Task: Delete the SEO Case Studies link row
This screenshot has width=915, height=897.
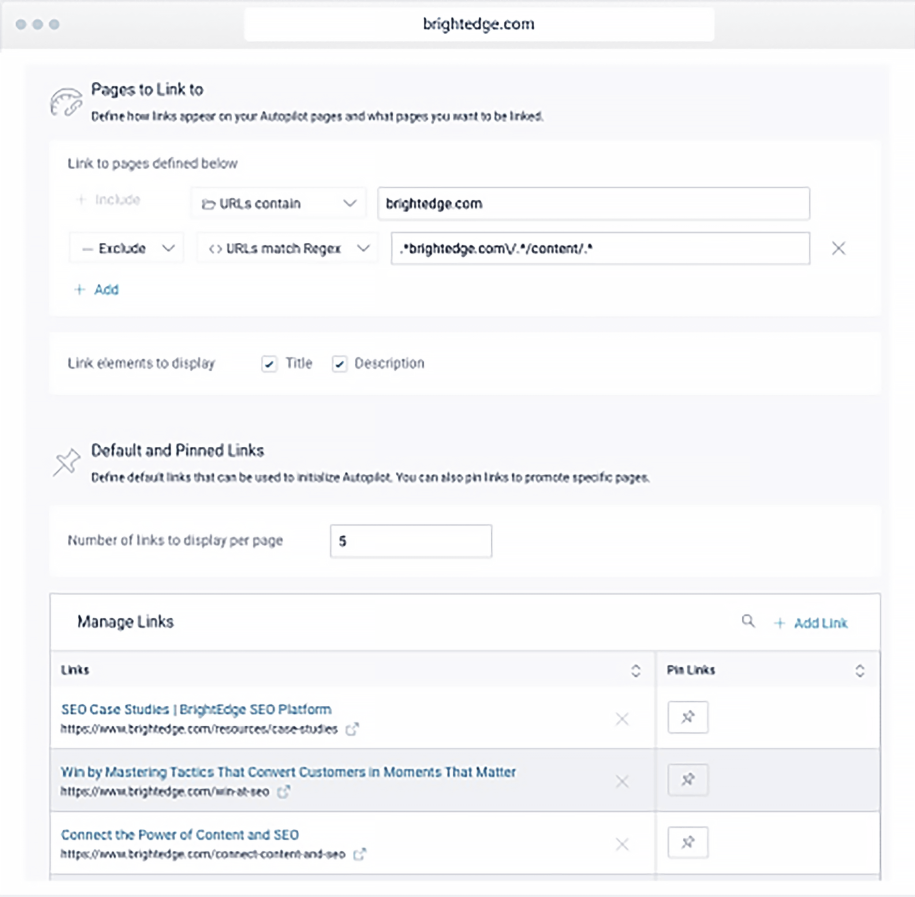Action: [x=622, y=719]
